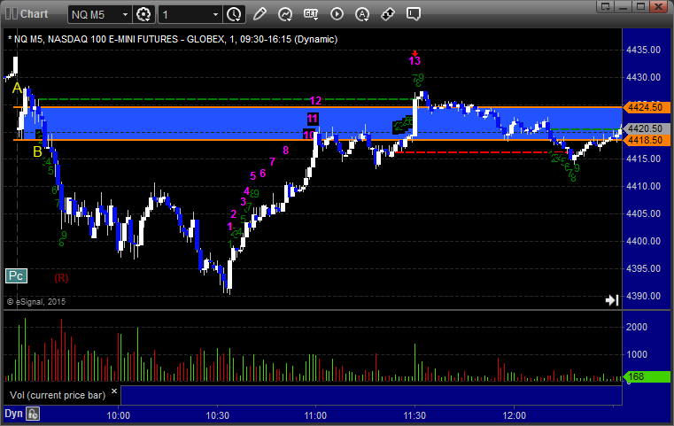Image resolution: width=674 pixels, height=426 pixels.
Task: Click the yellow A label on chart
Action: coord(17,89)
